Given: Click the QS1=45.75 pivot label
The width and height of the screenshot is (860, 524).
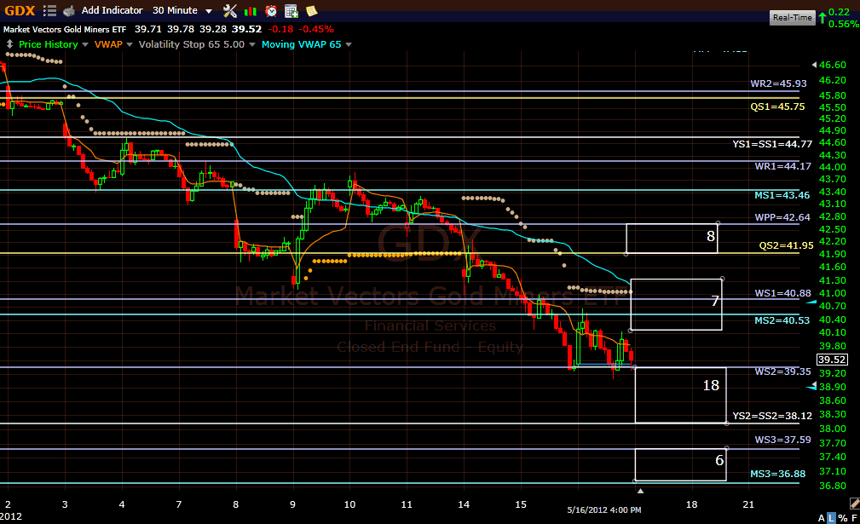Looking at the screenshot, I should click(x=777, y=107).
